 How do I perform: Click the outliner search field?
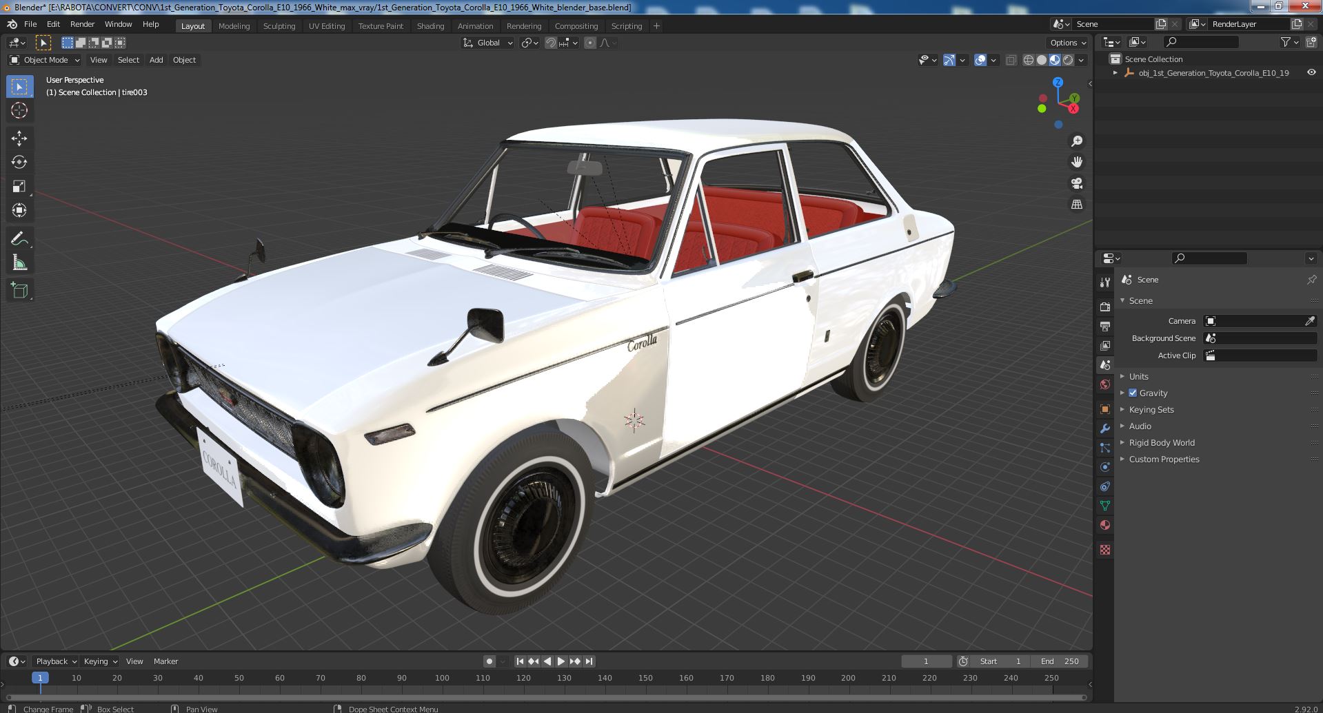click(1200, 43)
